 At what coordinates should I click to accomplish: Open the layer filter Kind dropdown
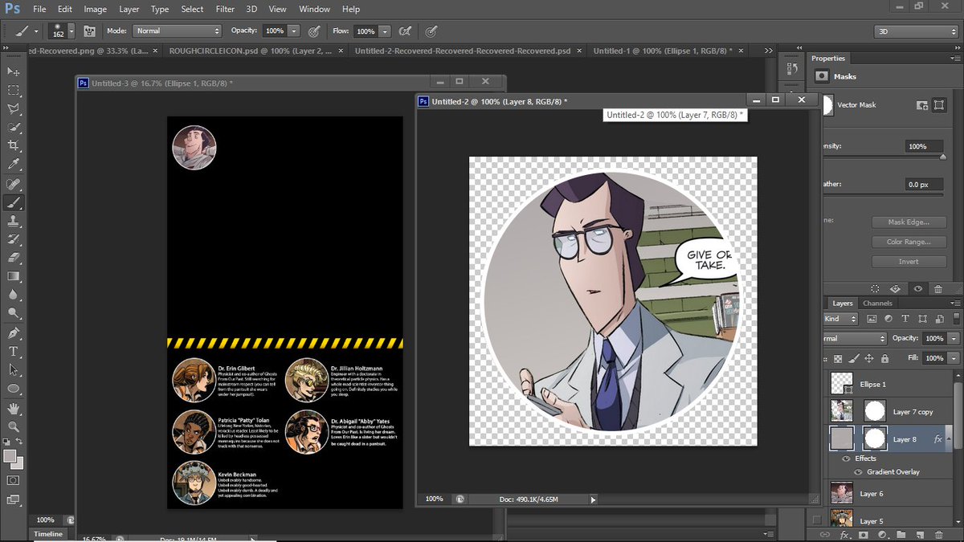tap(842, 319)
